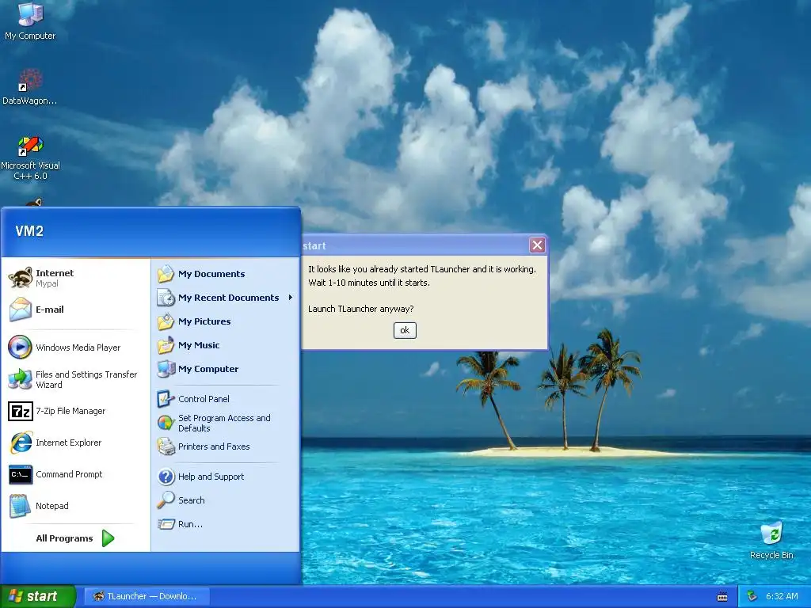
Task: Select E-mail menu entry
Action: pos(75,310)
